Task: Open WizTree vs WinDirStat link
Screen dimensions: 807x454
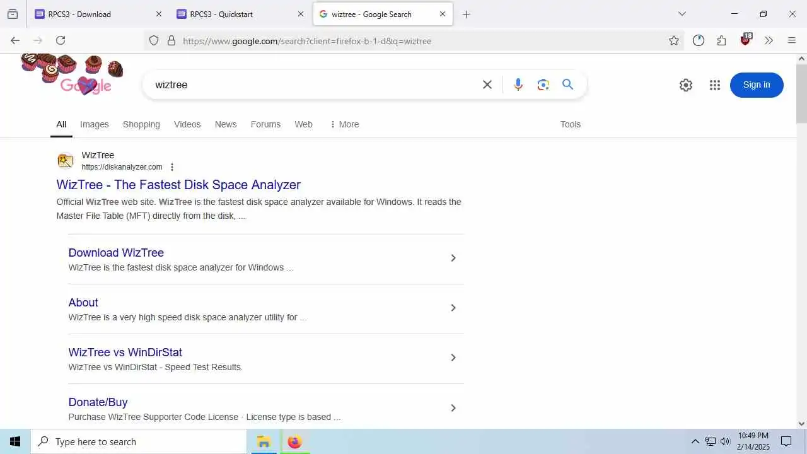Action: point(125,352)
